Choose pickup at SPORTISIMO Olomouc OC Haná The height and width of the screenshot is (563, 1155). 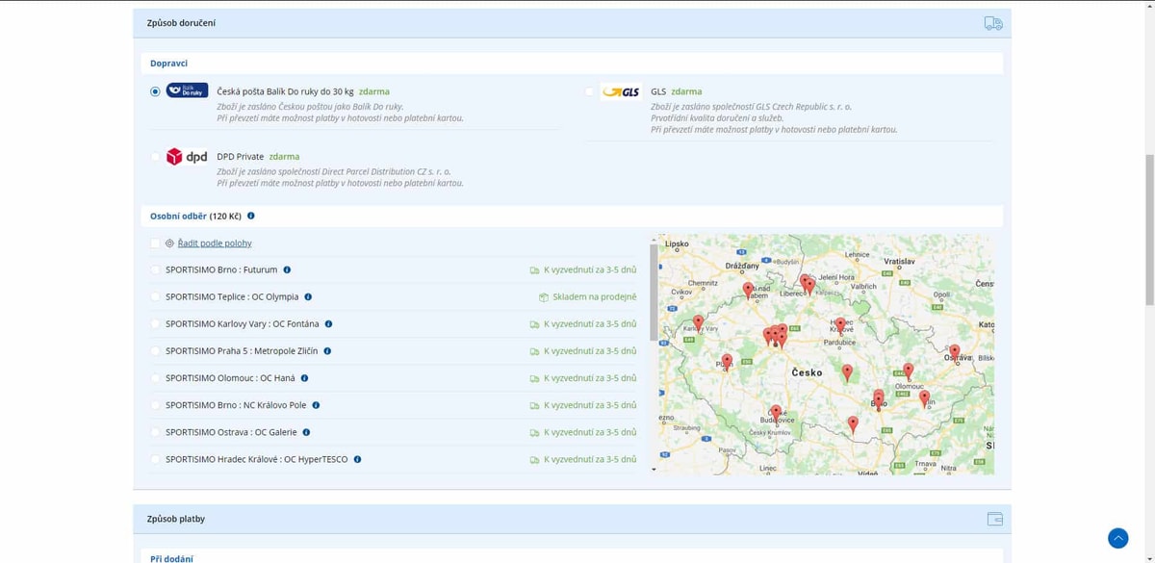[155, 378]
